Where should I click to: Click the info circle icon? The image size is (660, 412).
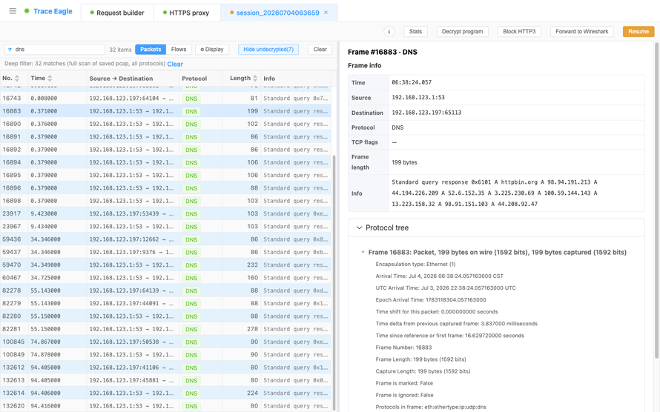click(x=389, y=32)
